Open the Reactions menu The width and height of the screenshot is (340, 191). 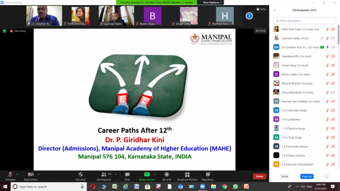pos(208,176)
